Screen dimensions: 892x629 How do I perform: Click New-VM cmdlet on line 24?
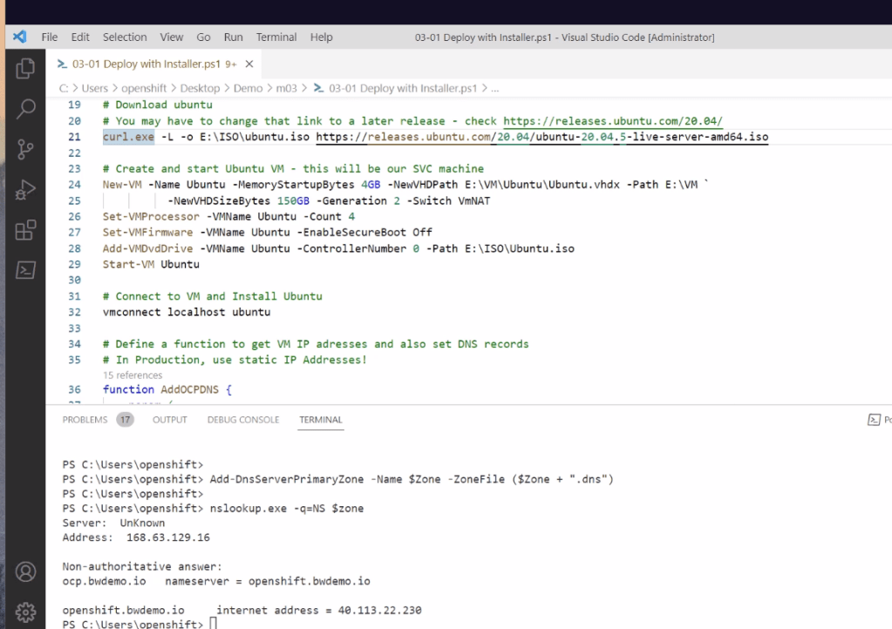pyautogui.click(x=122, y=185)
